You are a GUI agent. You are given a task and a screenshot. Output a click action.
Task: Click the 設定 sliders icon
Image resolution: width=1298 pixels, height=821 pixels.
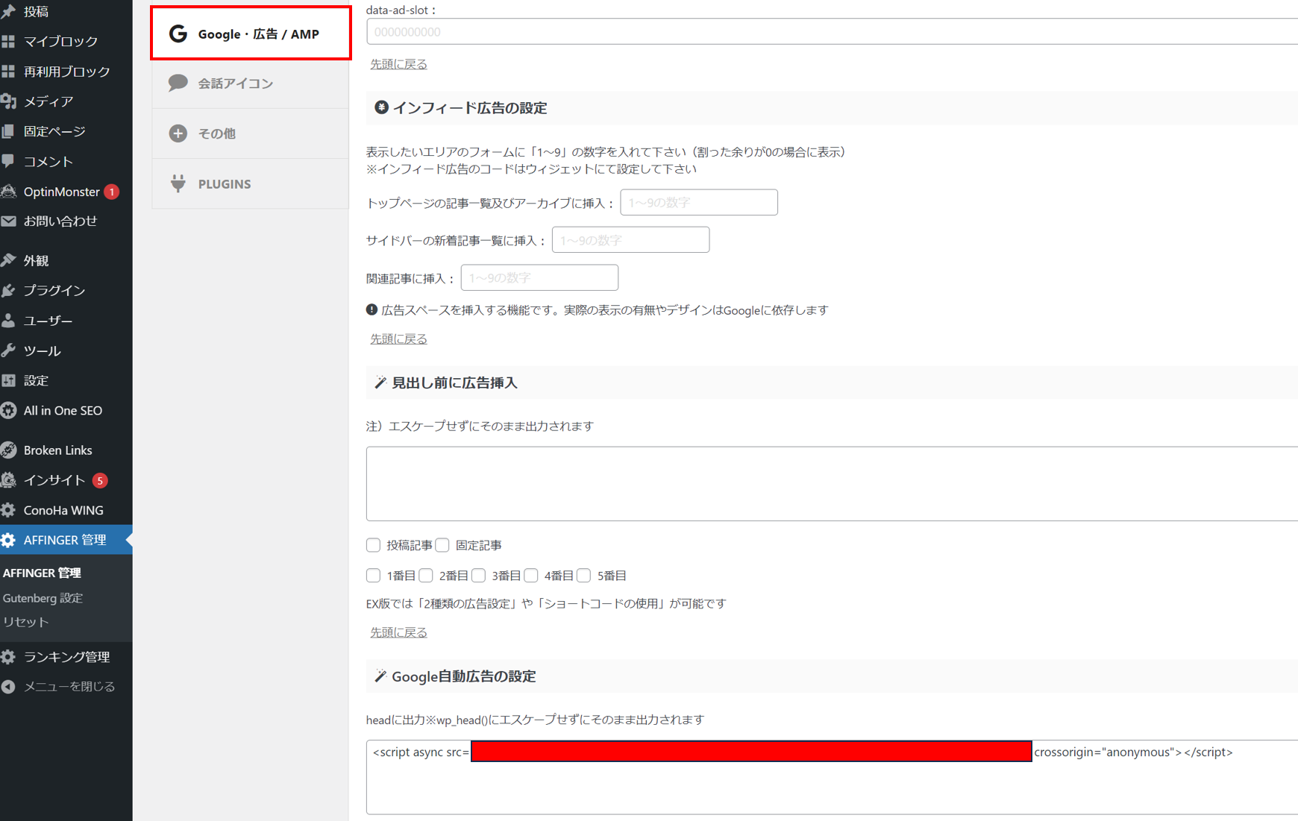point(8,380)
